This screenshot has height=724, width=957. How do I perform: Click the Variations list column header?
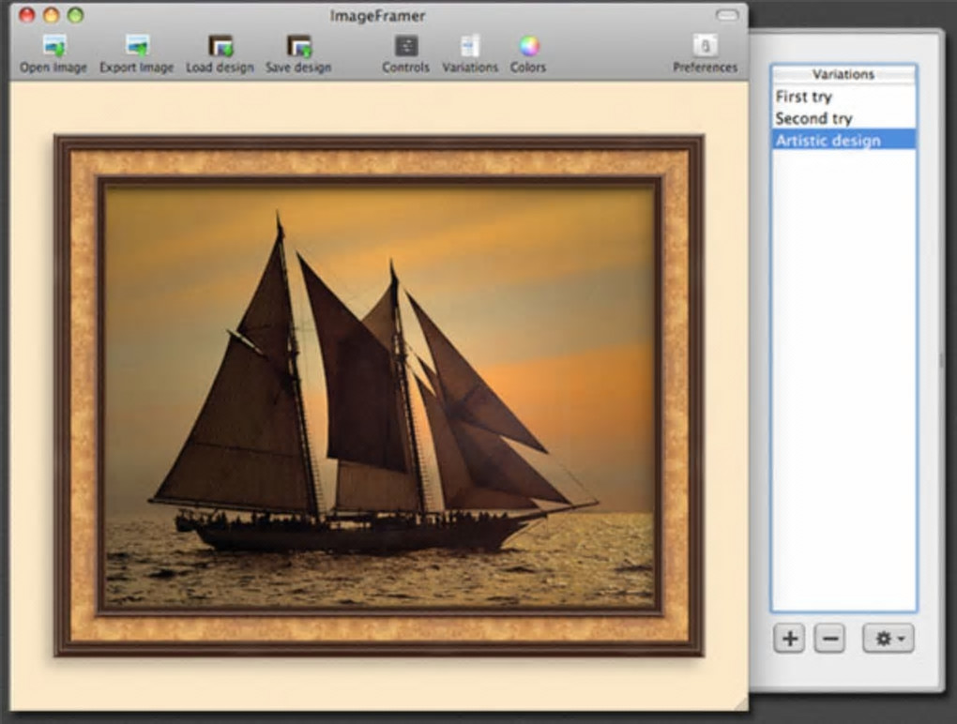coord(843,74)
